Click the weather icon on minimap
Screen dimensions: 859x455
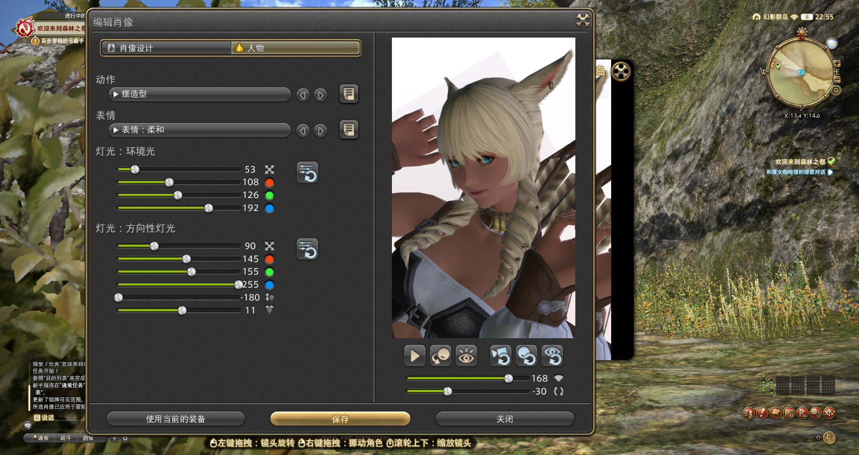[832, 43]
